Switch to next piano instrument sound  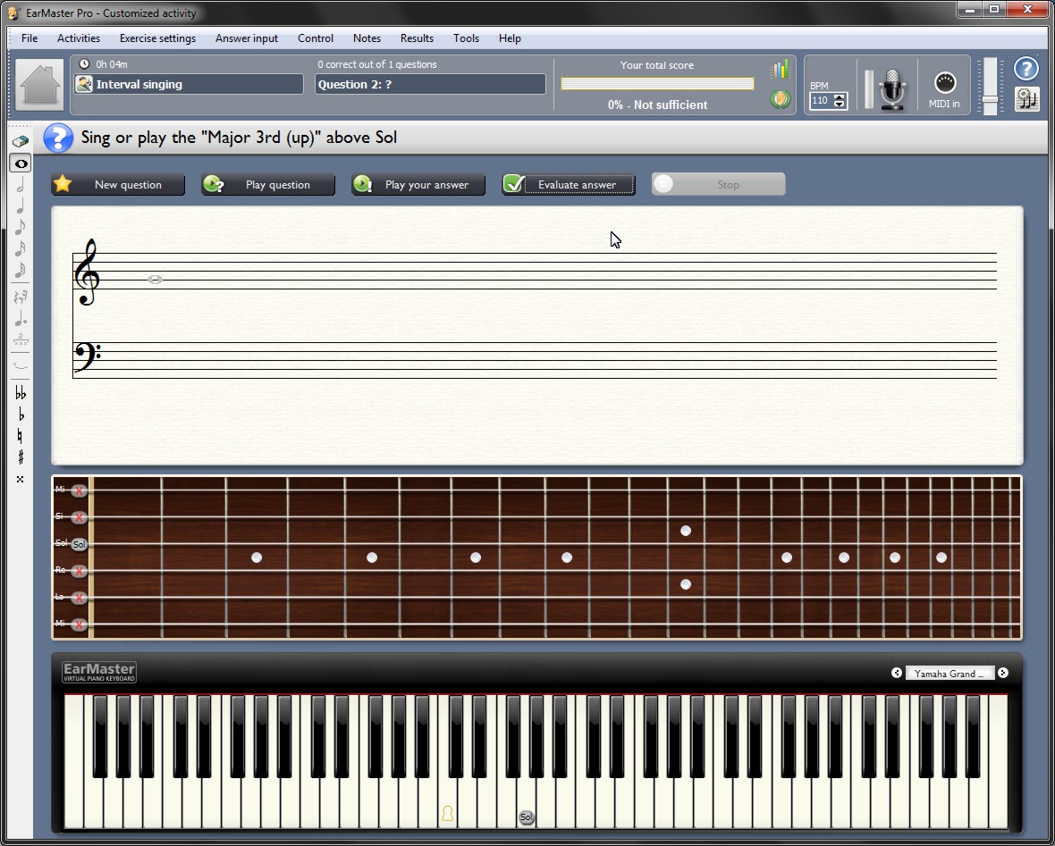[x=1003, y=674]
